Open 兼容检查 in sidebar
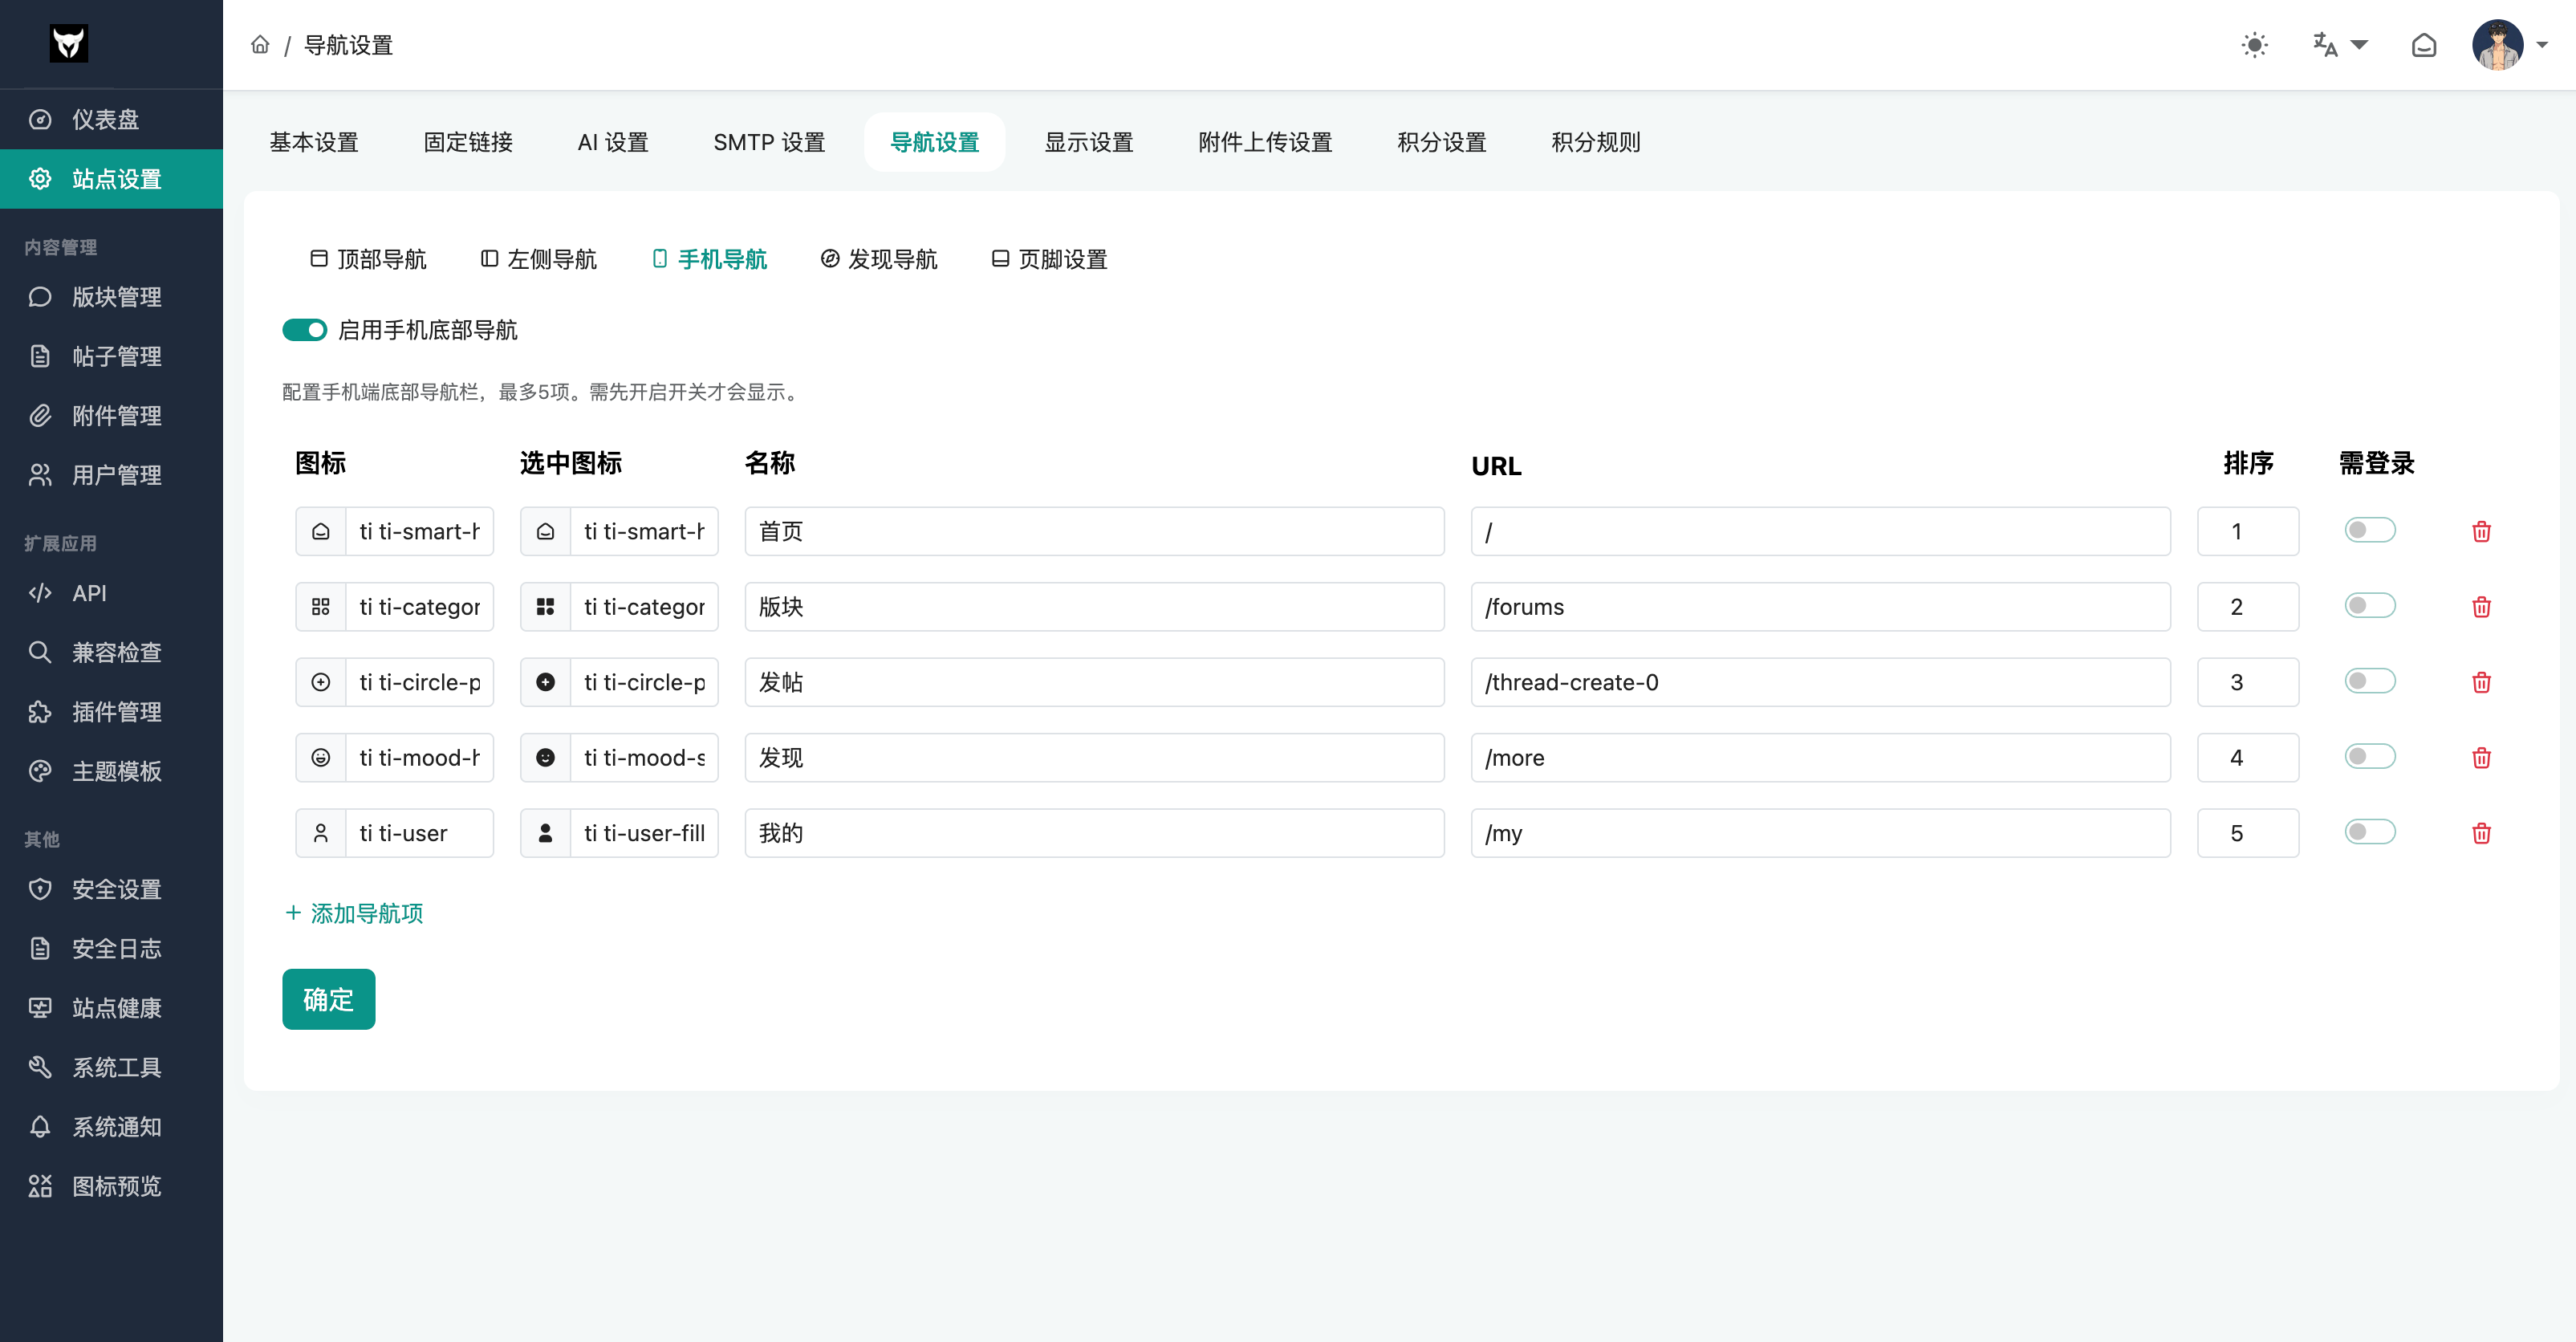Screen dimensions: 2576x1342 111,653
